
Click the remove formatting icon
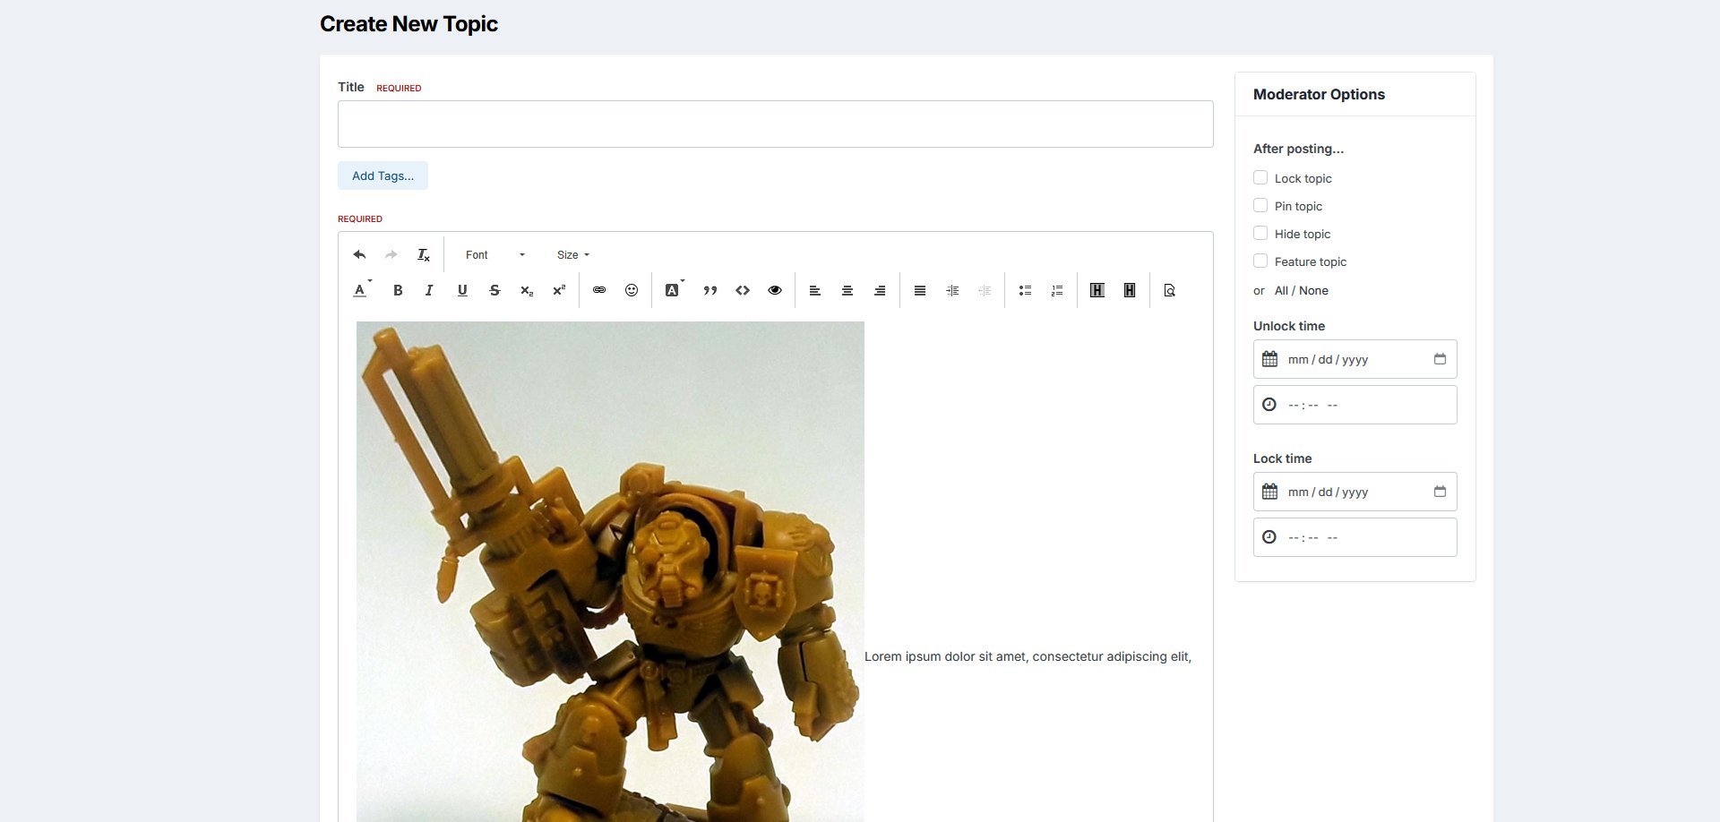[x=424, y=255]
